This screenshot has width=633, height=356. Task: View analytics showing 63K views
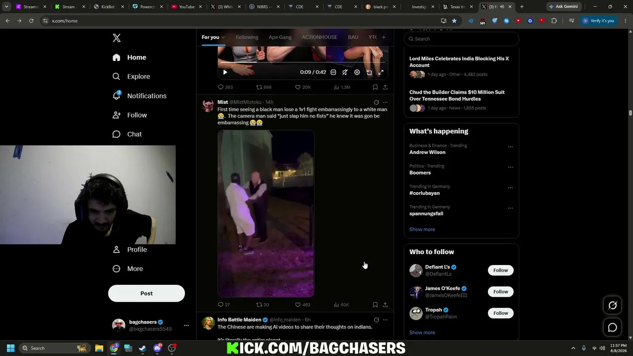point(341,305)
